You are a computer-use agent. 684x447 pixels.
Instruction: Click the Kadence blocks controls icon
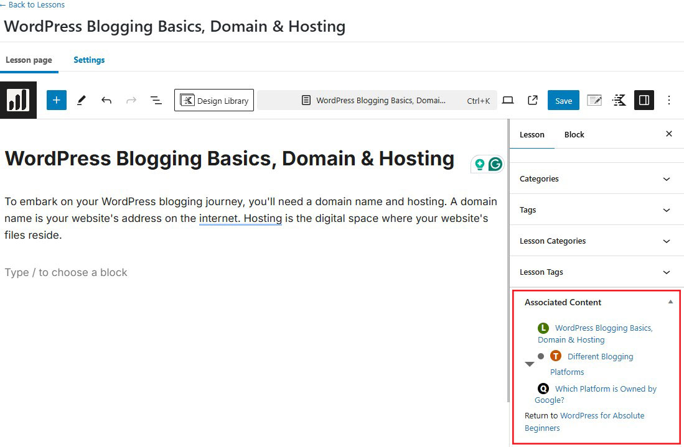click(619, 100)
